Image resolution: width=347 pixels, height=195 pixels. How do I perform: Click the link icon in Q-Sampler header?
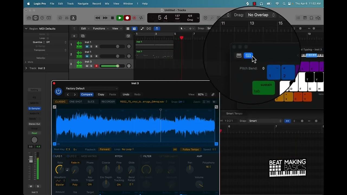pos(213,95)
